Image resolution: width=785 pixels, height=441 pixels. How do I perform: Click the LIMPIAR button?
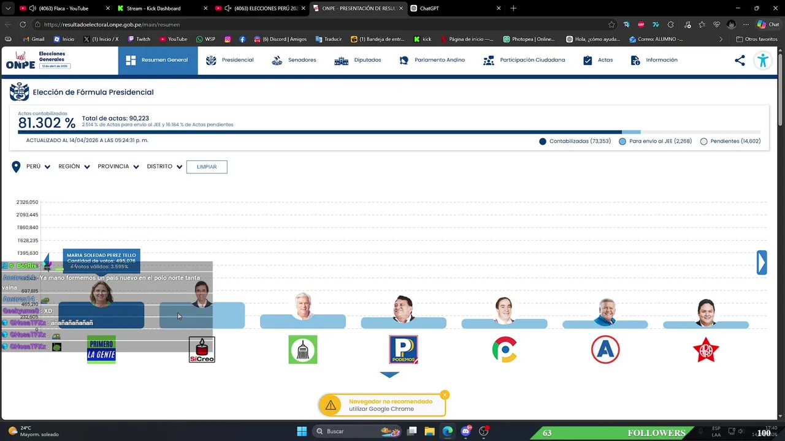(207, 167)
